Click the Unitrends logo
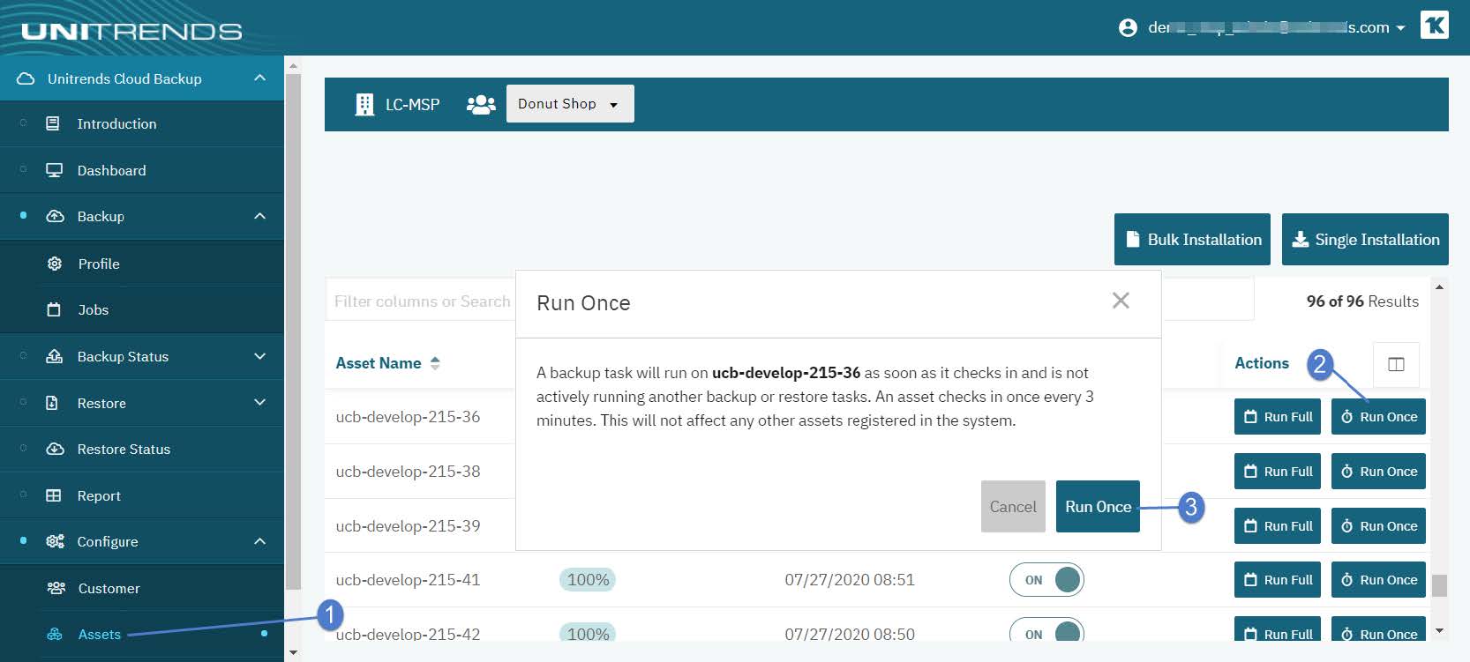 [131, 32]
